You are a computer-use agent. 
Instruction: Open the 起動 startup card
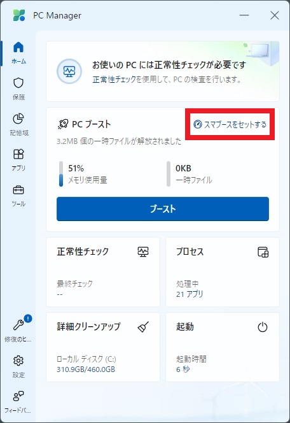click(x=223, y=347)
